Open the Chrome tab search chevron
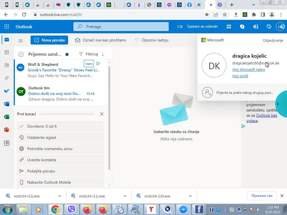This screenshot has width=287, height=215. click(x=253, y=5)
